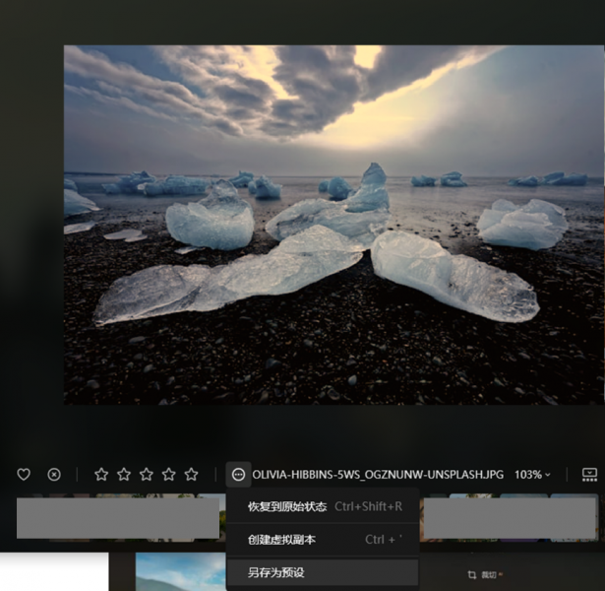Set rating to one star
The height and width of the screenshot is (591, 605).
coord(101,475)
